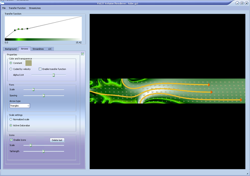Toggle the checkbox right of the tabs
Viewport: 250px width, 176px height.
82,54
